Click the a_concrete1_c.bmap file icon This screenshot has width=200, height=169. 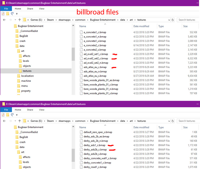[x=81, y=32]
